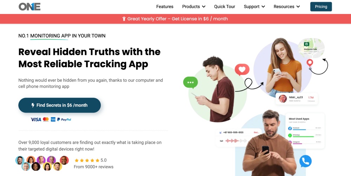Open the Great Yearly Offer banner

175,19
